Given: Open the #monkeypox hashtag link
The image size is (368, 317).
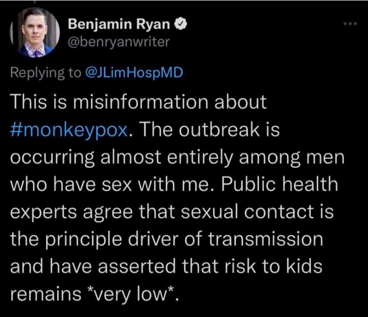Looking at the screenshot, I should tap(69, 130).
